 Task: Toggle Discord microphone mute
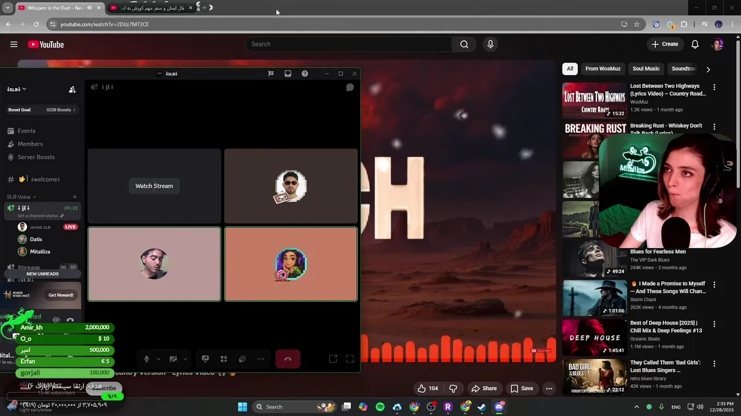146,359
